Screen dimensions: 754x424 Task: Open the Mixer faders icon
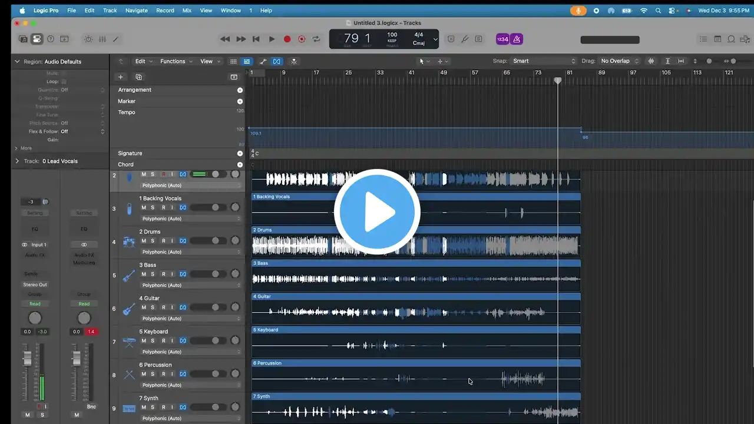[102, 39]
